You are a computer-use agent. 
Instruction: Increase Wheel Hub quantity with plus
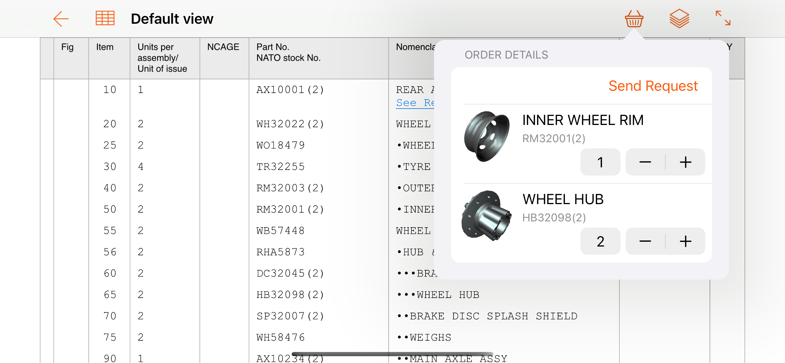[x=685, y=241]
